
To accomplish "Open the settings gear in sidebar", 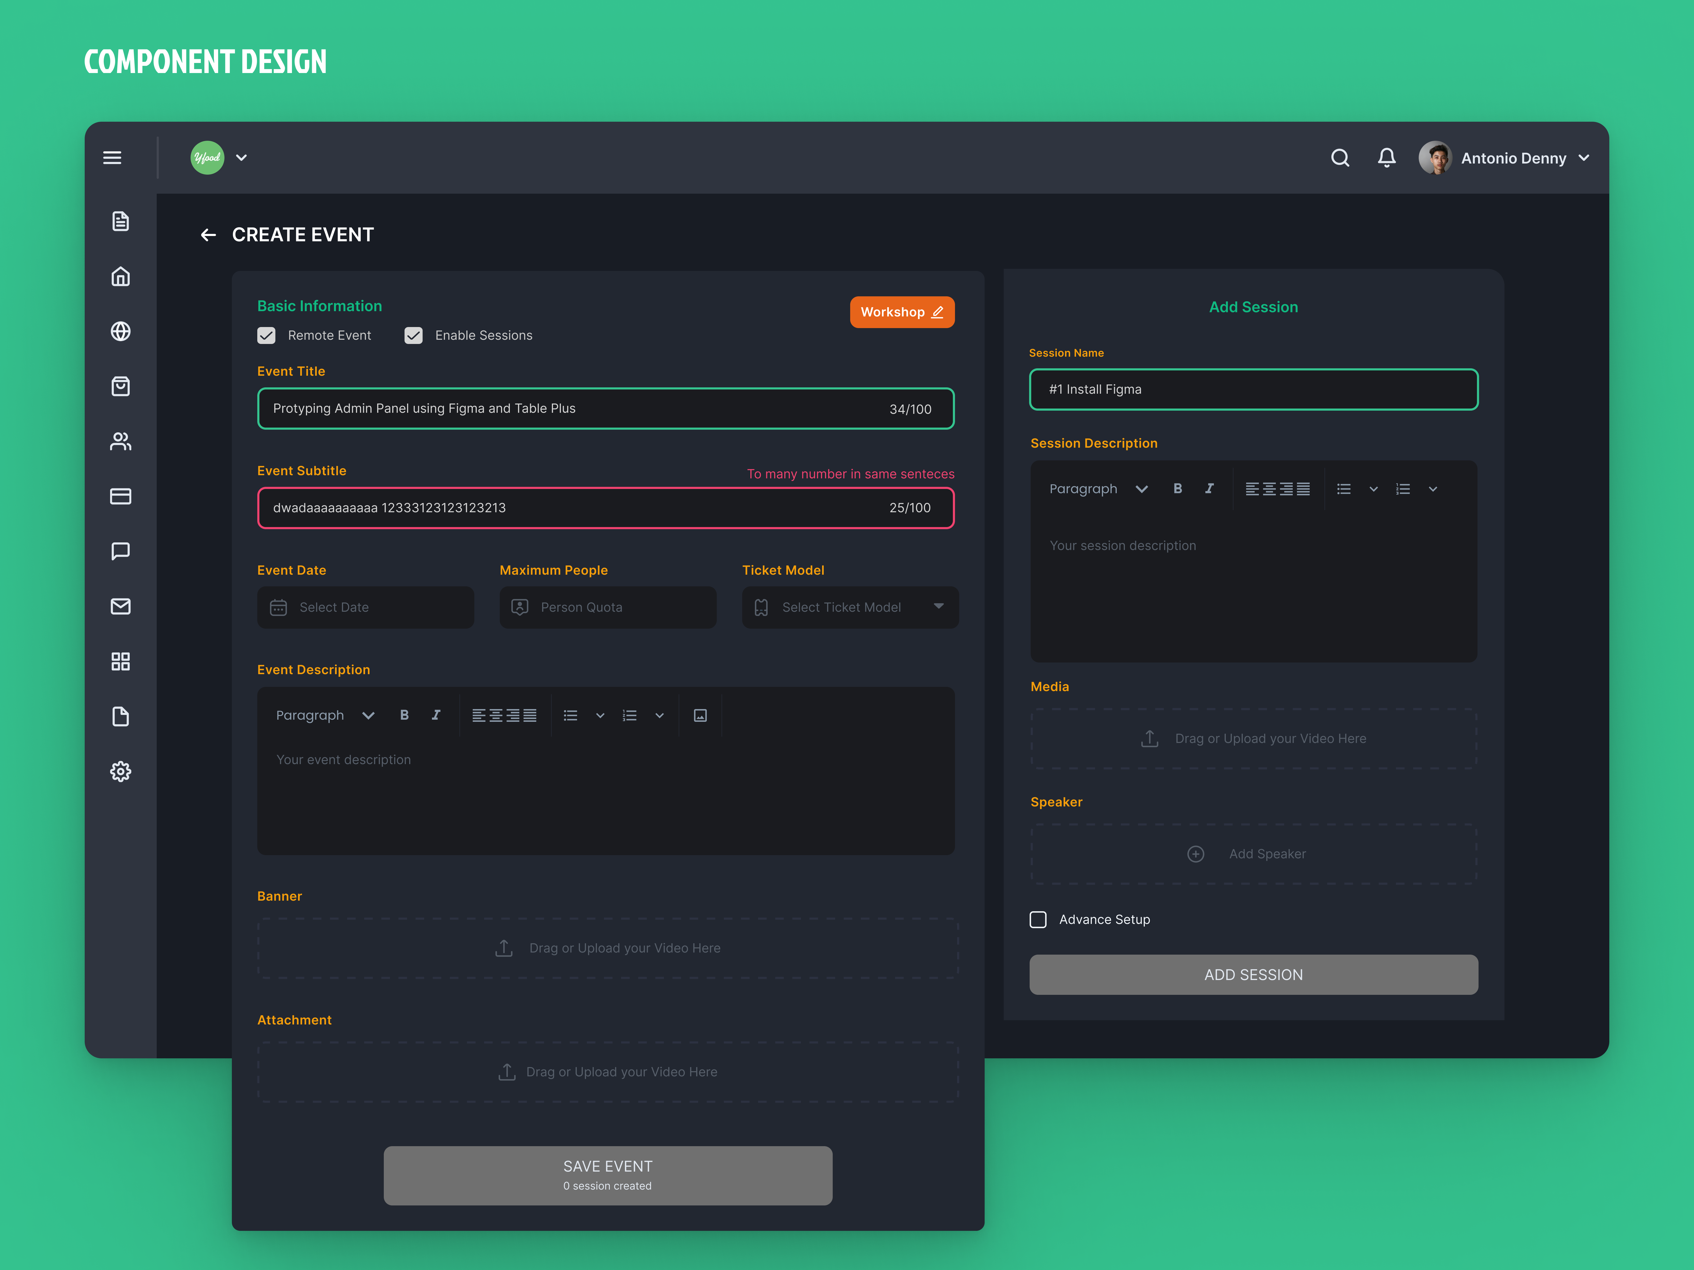I will (120, 772).
